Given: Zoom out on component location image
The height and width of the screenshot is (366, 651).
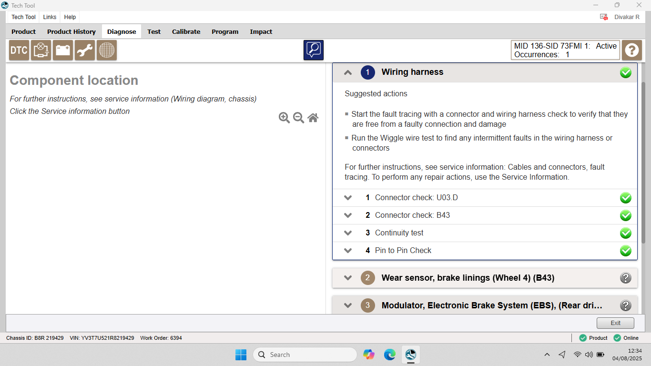Looking at the screenshot, I should coord(298,118).
